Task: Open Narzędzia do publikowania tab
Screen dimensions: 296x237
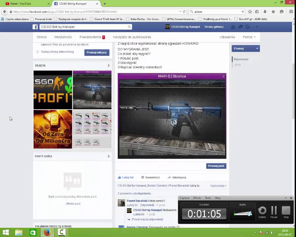Action: tap(132, 37)
